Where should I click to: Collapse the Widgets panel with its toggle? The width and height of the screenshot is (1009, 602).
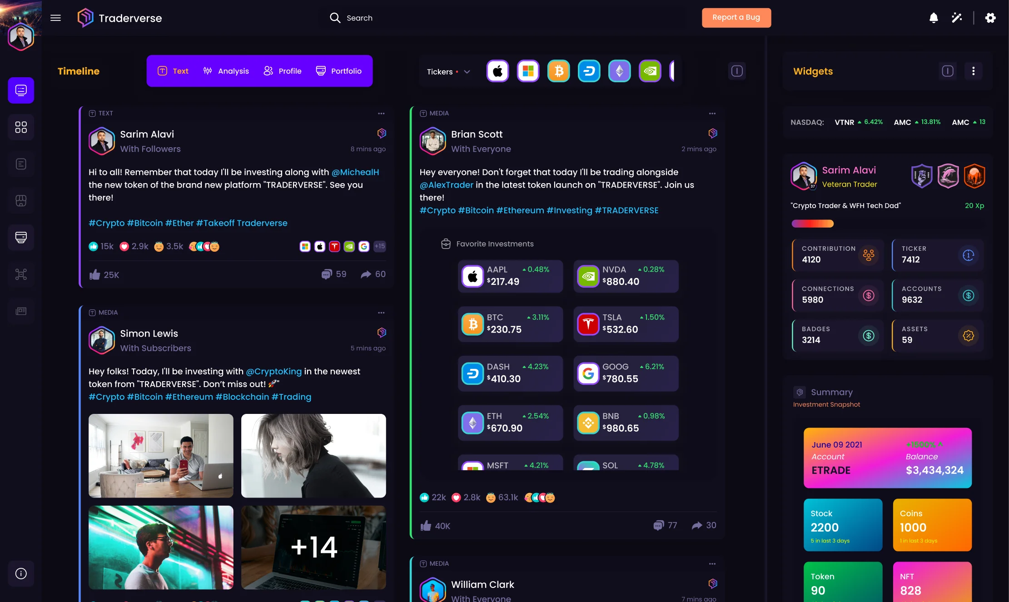[948, 71]
